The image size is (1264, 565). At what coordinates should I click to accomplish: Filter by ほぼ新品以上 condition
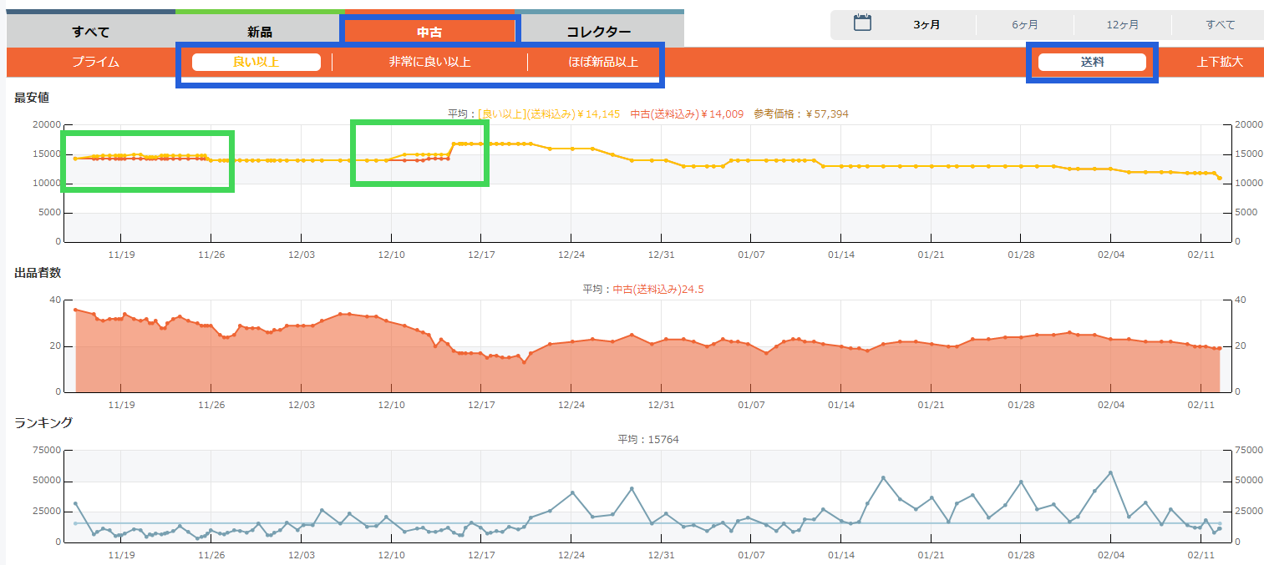[591, 62]
